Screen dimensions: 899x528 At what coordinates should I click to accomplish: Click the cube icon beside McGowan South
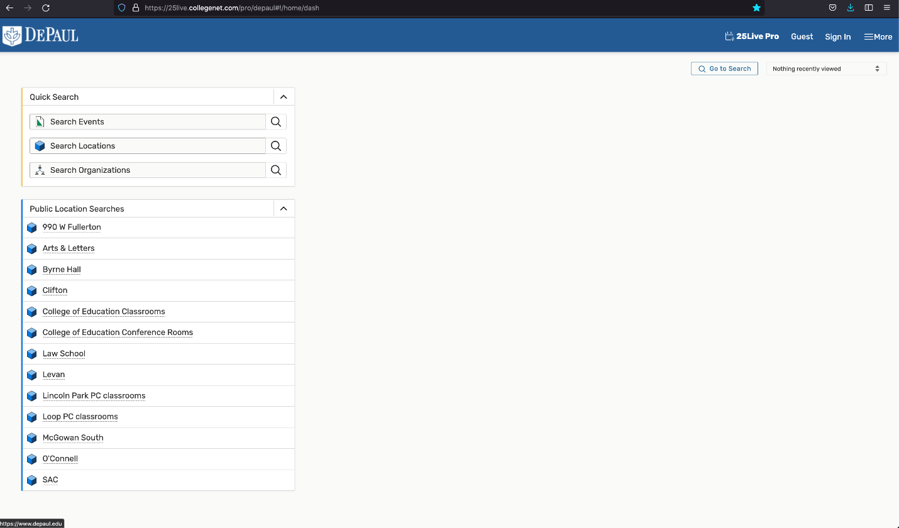tap(32, 438)
